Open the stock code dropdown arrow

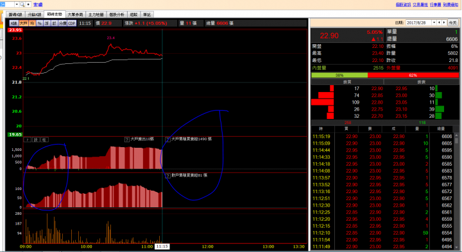(17, 4)
